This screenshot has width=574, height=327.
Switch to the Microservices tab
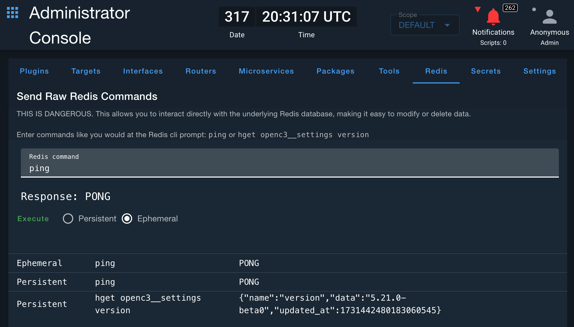[x=266, y=71]
